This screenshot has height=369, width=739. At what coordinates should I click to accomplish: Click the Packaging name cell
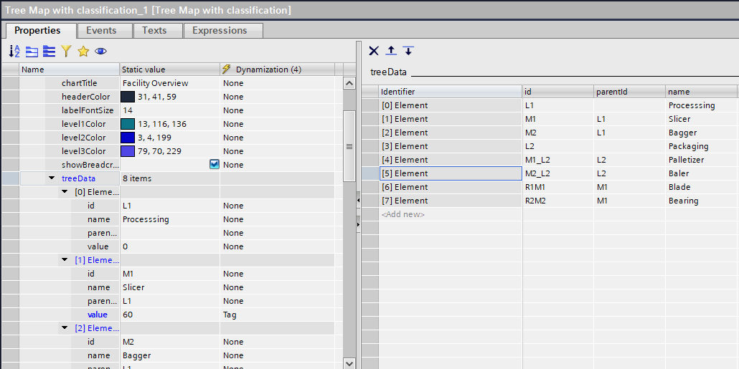click(701, 146)
